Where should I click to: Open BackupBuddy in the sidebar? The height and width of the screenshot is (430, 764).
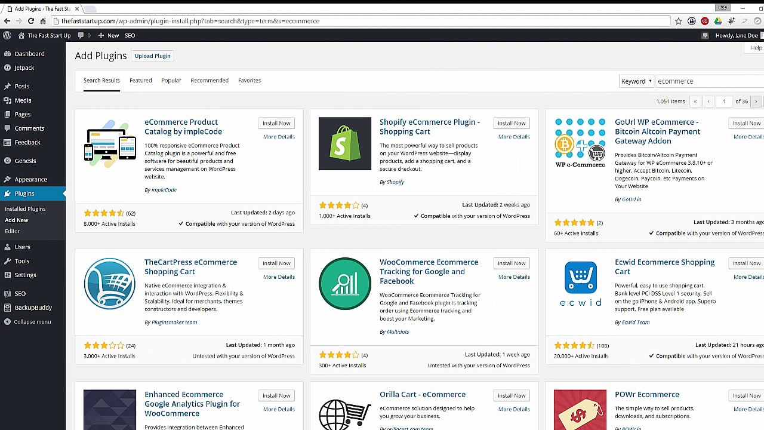(x=33, y=308)
